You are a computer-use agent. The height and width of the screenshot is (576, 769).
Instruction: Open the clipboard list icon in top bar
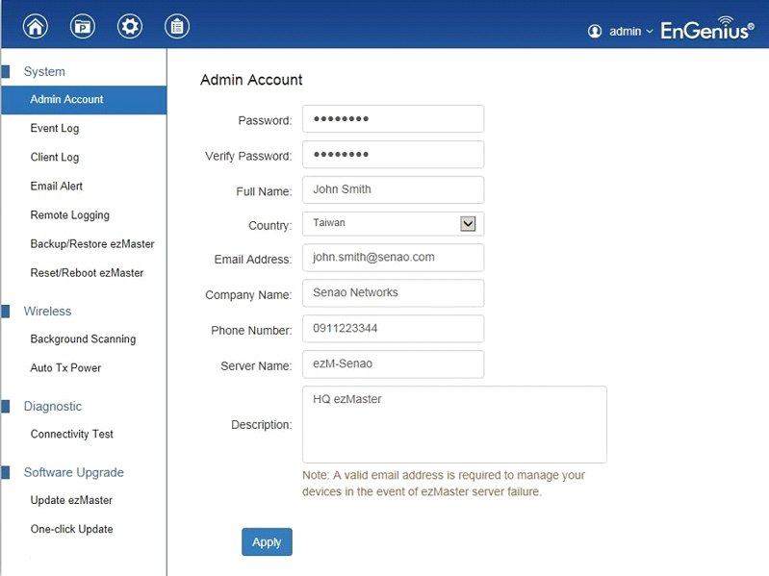[177, 27]
